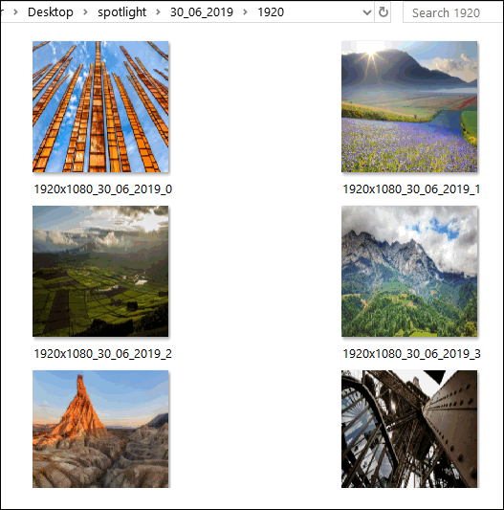Select the rocky mountain clouds thumbnail

[x=409, y=271]
